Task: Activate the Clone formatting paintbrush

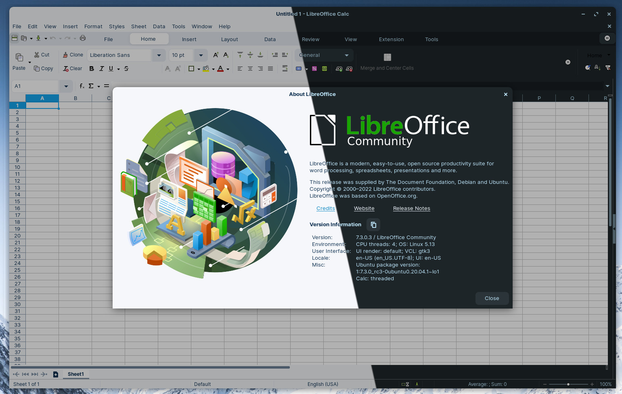Action: click(x=73, y=55)
